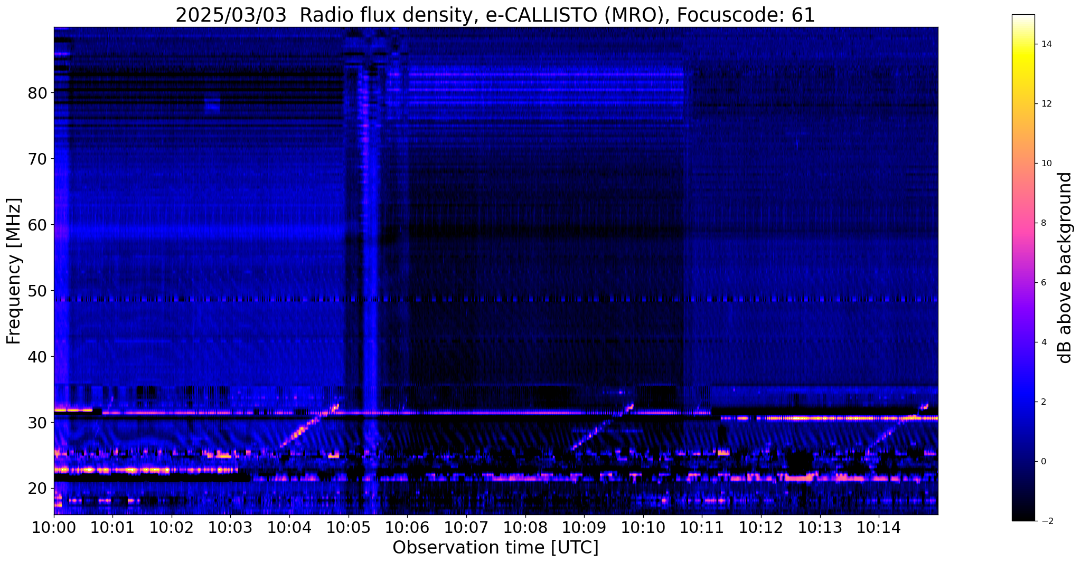Image resolution: width=1081 pixels, height=563 pixels.
Task: Click the 10:10 time tick label
Action: [x=643, y=528]
